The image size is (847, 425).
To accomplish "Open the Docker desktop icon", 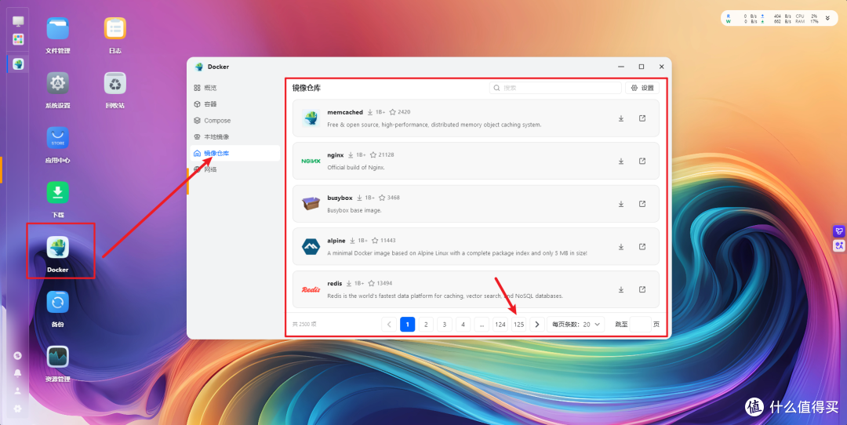I will coord(58,247).
